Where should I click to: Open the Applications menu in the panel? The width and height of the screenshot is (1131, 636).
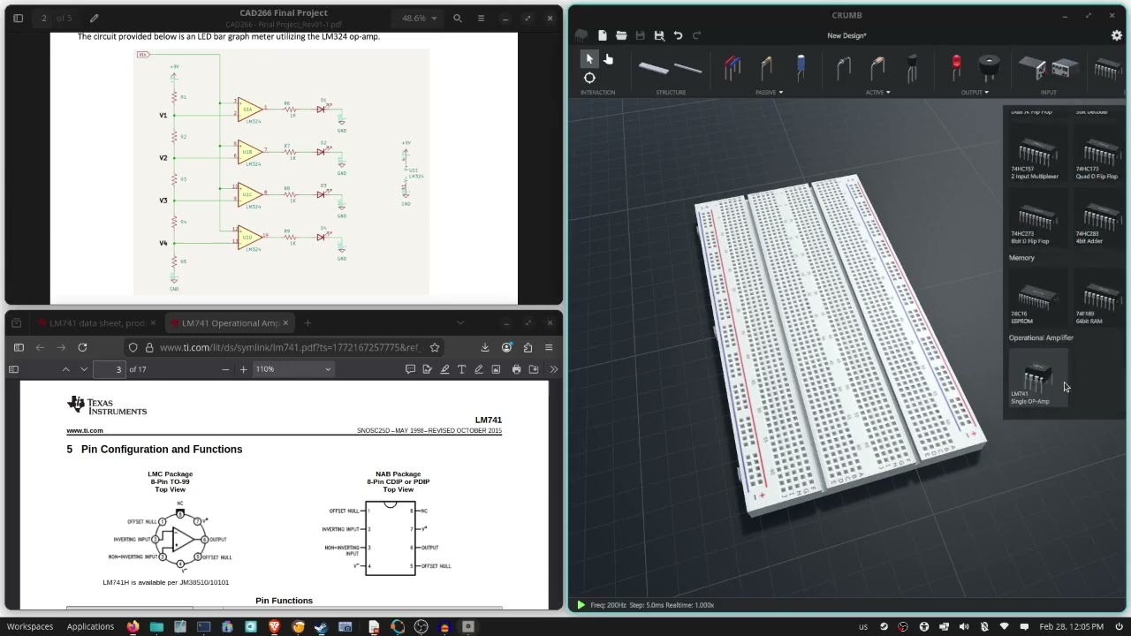click(x=90, y=626)
